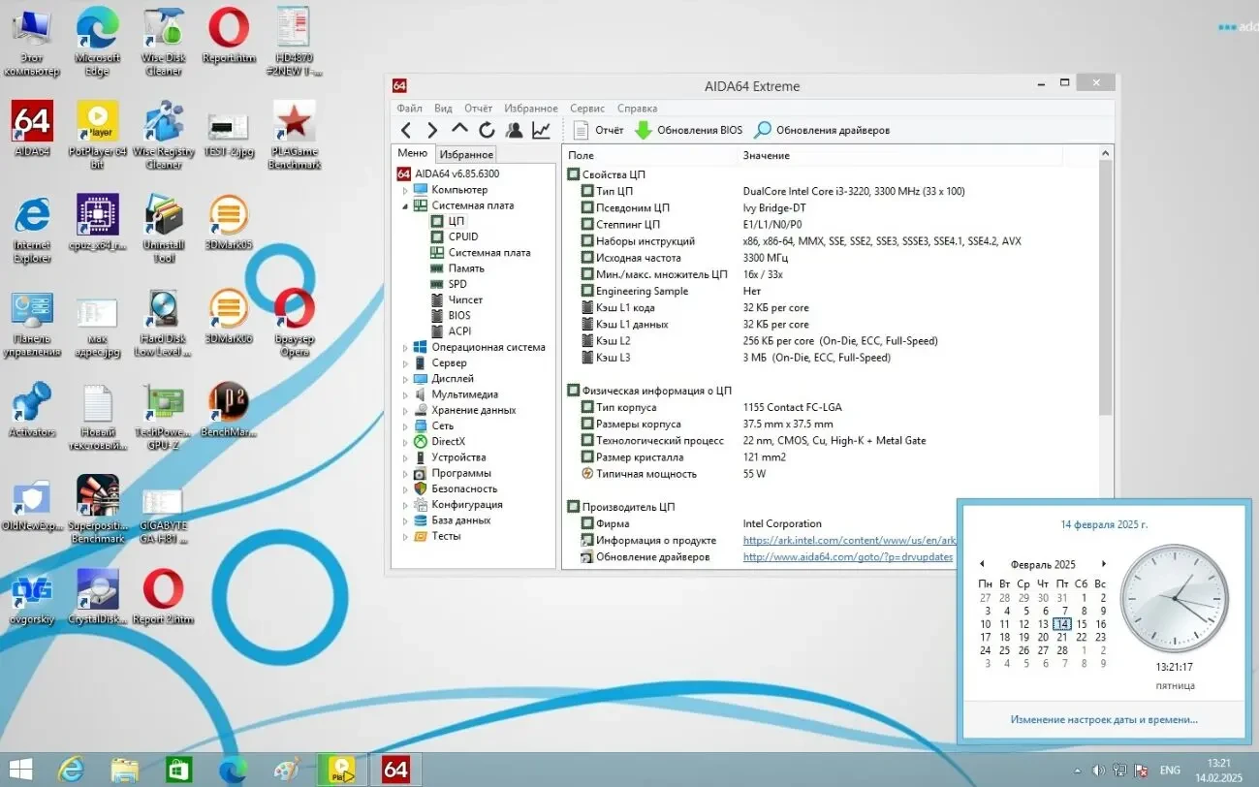Switch to the Избранное tab

tap(466, 153)
